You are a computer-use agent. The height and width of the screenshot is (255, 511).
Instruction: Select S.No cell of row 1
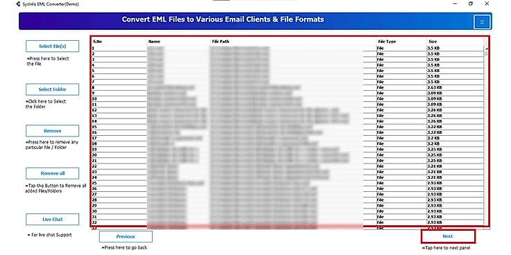[119, 48]
